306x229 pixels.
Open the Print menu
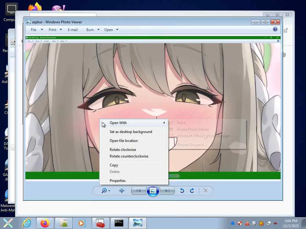(52, 30)
